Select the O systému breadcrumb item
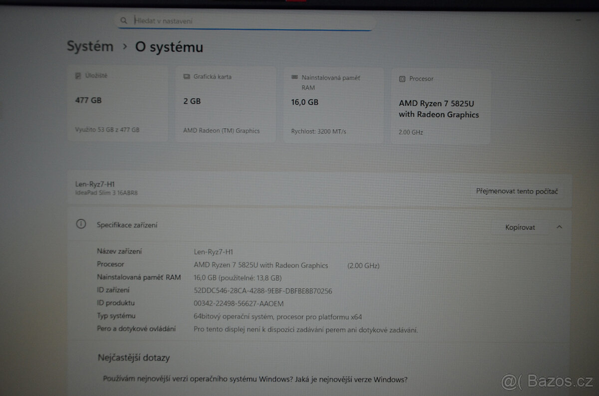The height and width of the screenshot is (396, 599). pyautogui.click(x=168, y=47)
